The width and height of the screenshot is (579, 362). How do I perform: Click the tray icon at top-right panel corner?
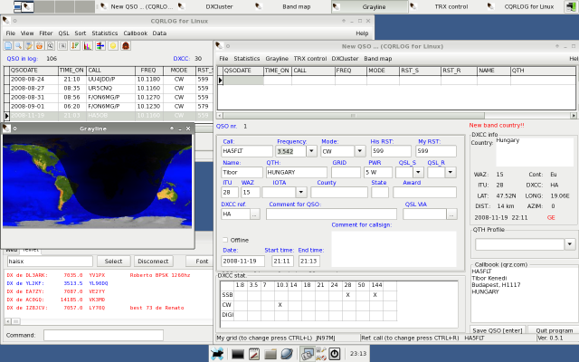click(572, 6)
